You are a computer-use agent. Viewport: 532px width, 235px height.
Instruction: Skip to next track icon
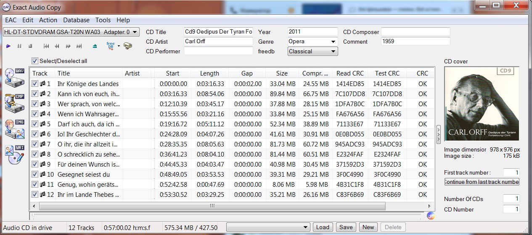[x=79, y=46]
